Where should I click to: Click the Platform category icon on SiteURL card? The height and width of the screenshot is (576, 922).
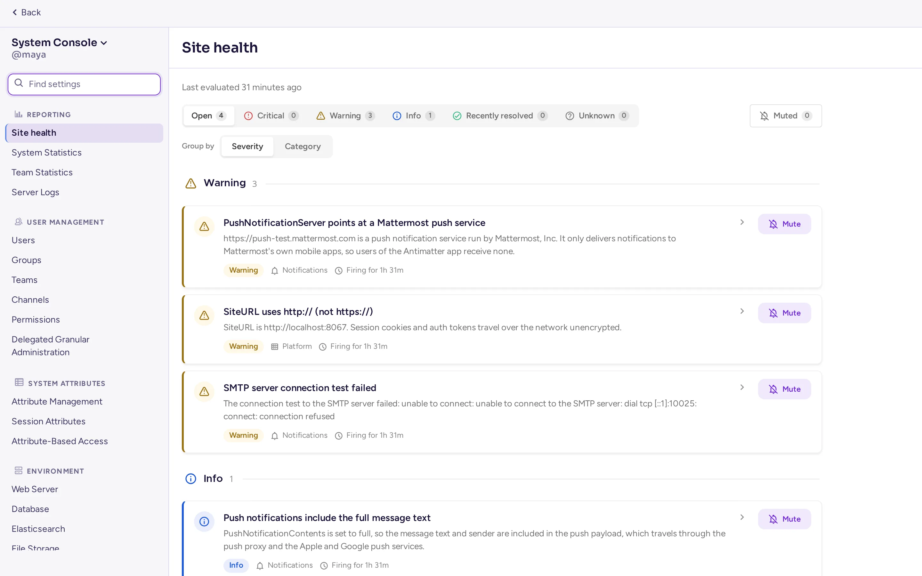tap(274, 347)
